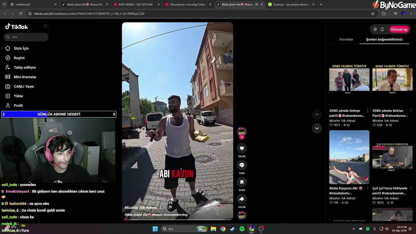Seek the video using the progress bar
Image resolution: width=416 pixels, height=234 pixels.
177,219
